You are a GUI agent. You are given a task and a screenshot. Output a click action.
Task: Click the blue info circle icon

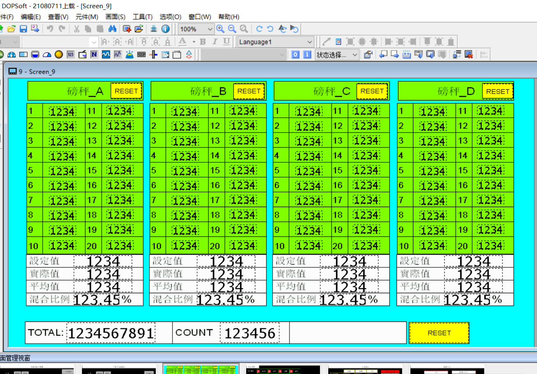click(x=165, y=29)
